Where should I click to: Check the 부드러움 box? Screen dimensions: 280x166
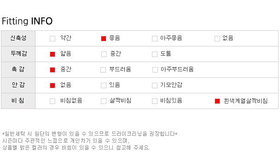[x=103, y=70]
